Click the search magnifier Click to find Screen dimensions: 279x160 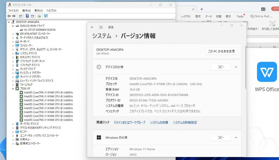coord(252,16)
